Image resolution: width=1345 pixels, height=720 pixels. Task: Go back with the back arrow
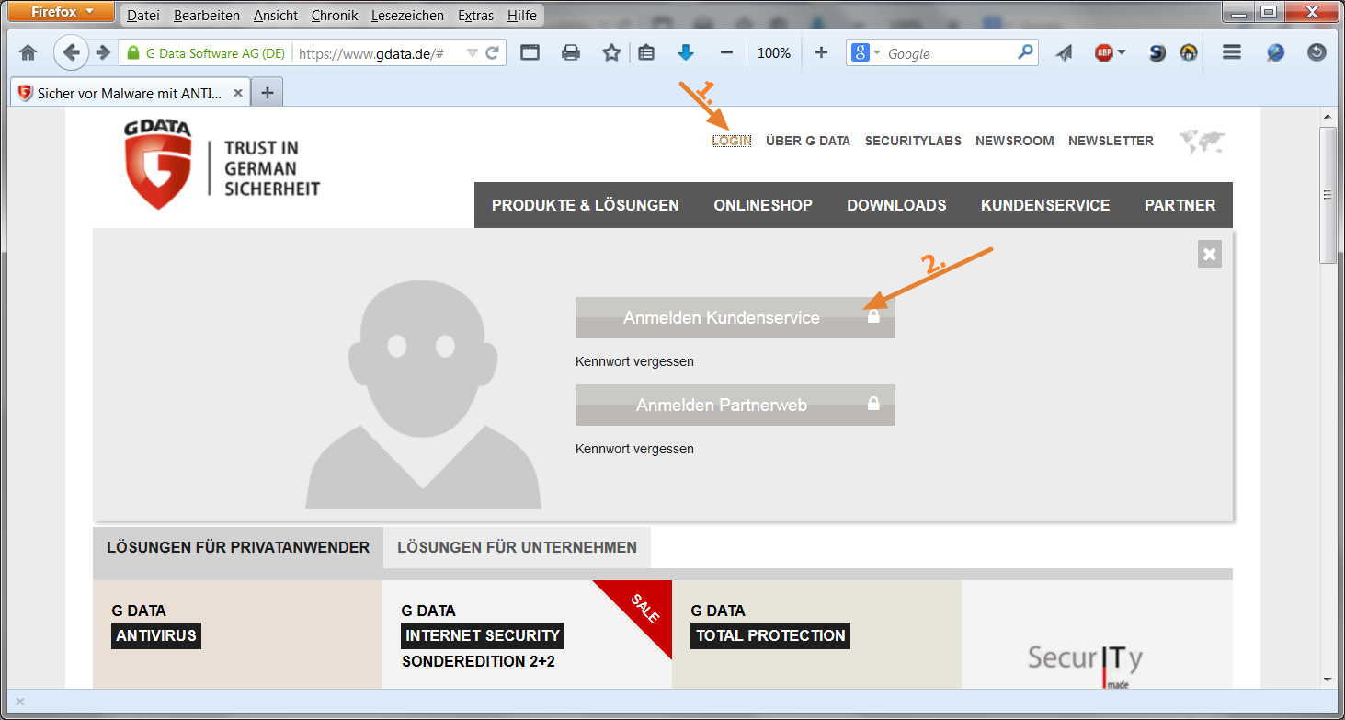(x=71, y=52)
